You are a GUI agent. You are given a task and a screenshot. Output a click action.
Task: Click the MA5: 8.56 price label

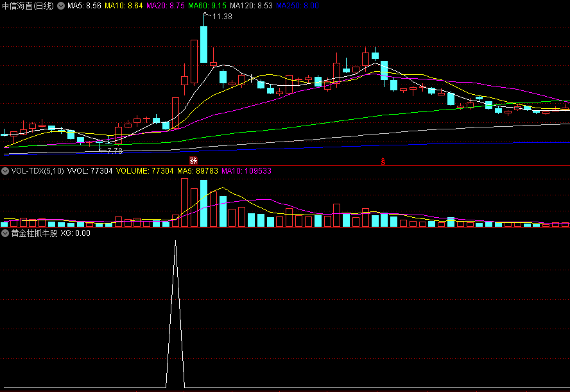pos(84,6)
